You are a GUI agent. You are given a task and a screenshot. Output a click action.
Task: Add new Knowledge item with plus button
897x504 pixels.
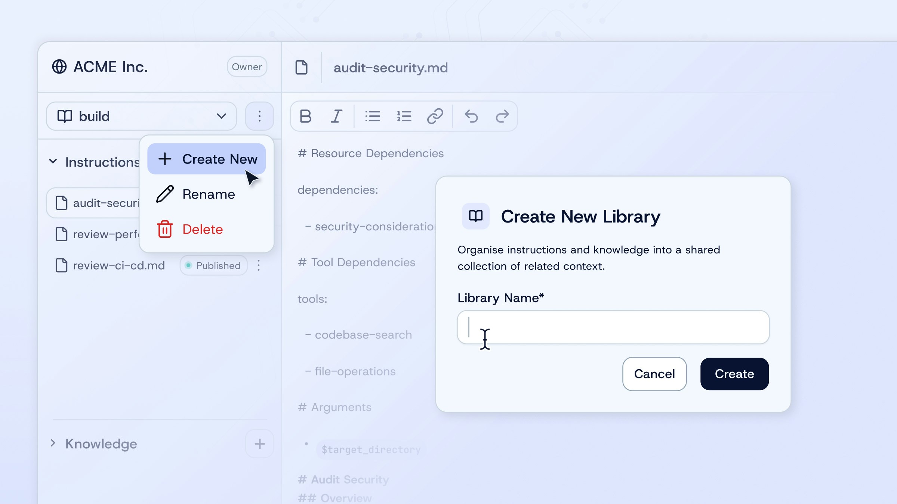pos(260,444)
